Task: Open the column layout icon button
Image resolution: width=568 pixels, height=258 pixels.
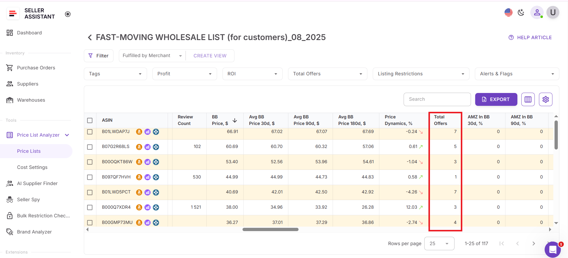Action: (528, 99)
